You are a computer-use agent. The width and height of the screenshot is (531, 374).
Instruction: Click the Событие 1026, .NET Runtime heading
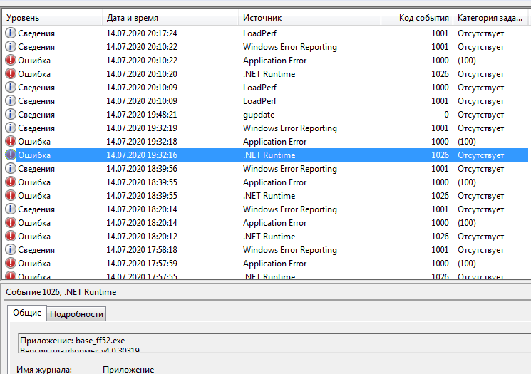[x=61, y=292]
